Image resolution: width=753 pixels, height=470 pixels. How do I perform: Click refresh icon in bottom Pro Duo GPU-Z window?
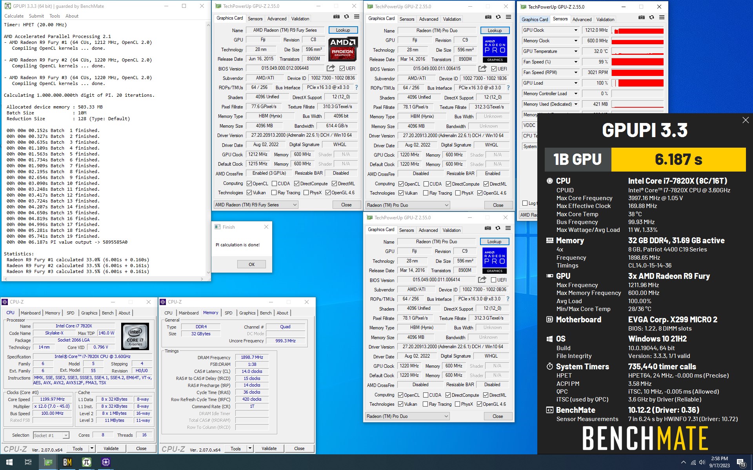(498, 228)
